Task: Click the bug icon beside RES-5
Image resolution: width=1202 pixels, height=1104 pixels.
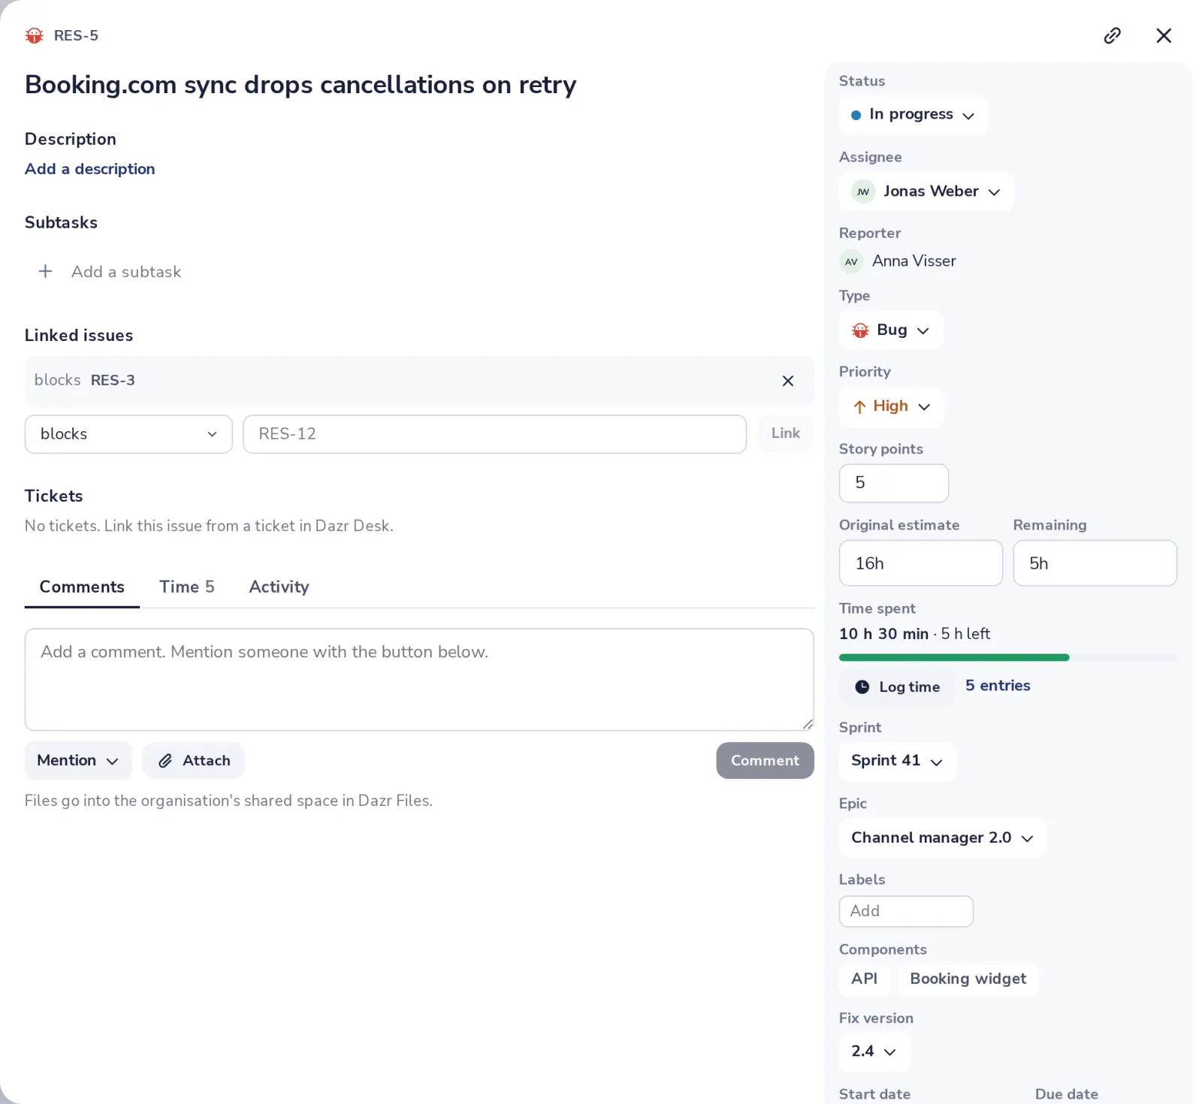Action: [x=35, y=35]
